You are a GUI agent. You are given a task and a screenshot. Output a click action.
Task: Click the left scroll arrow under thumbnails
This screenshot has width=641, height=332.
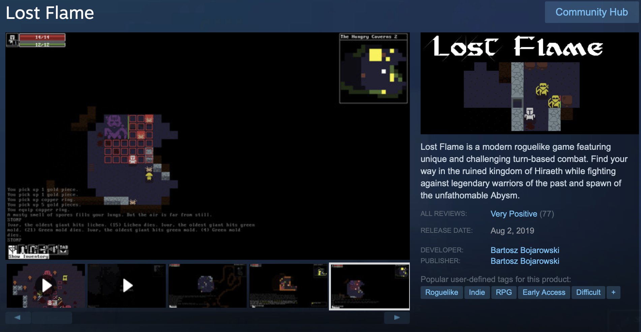pyautogui.click(x=18, y=317)
